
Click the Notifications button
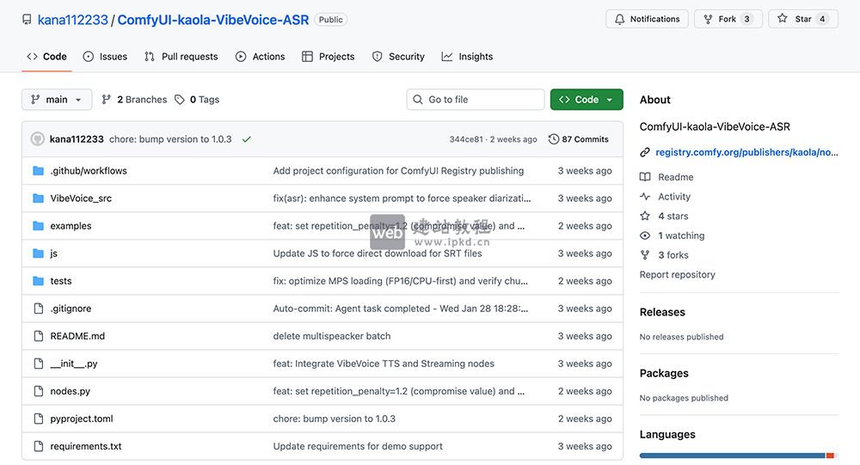pos(648,19)
